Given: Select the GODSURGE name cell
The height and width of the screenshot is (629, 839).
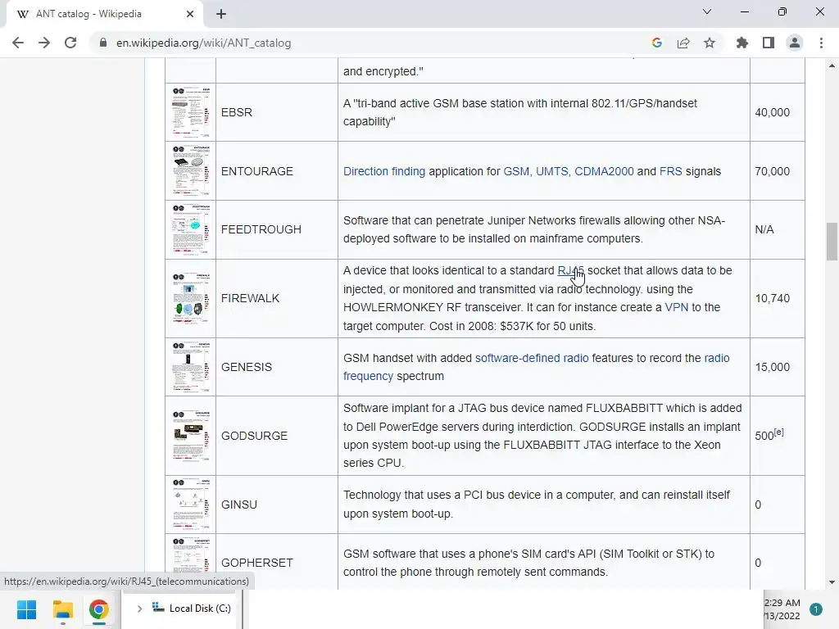Looking at the screenshot, I should tap(277, 436).
